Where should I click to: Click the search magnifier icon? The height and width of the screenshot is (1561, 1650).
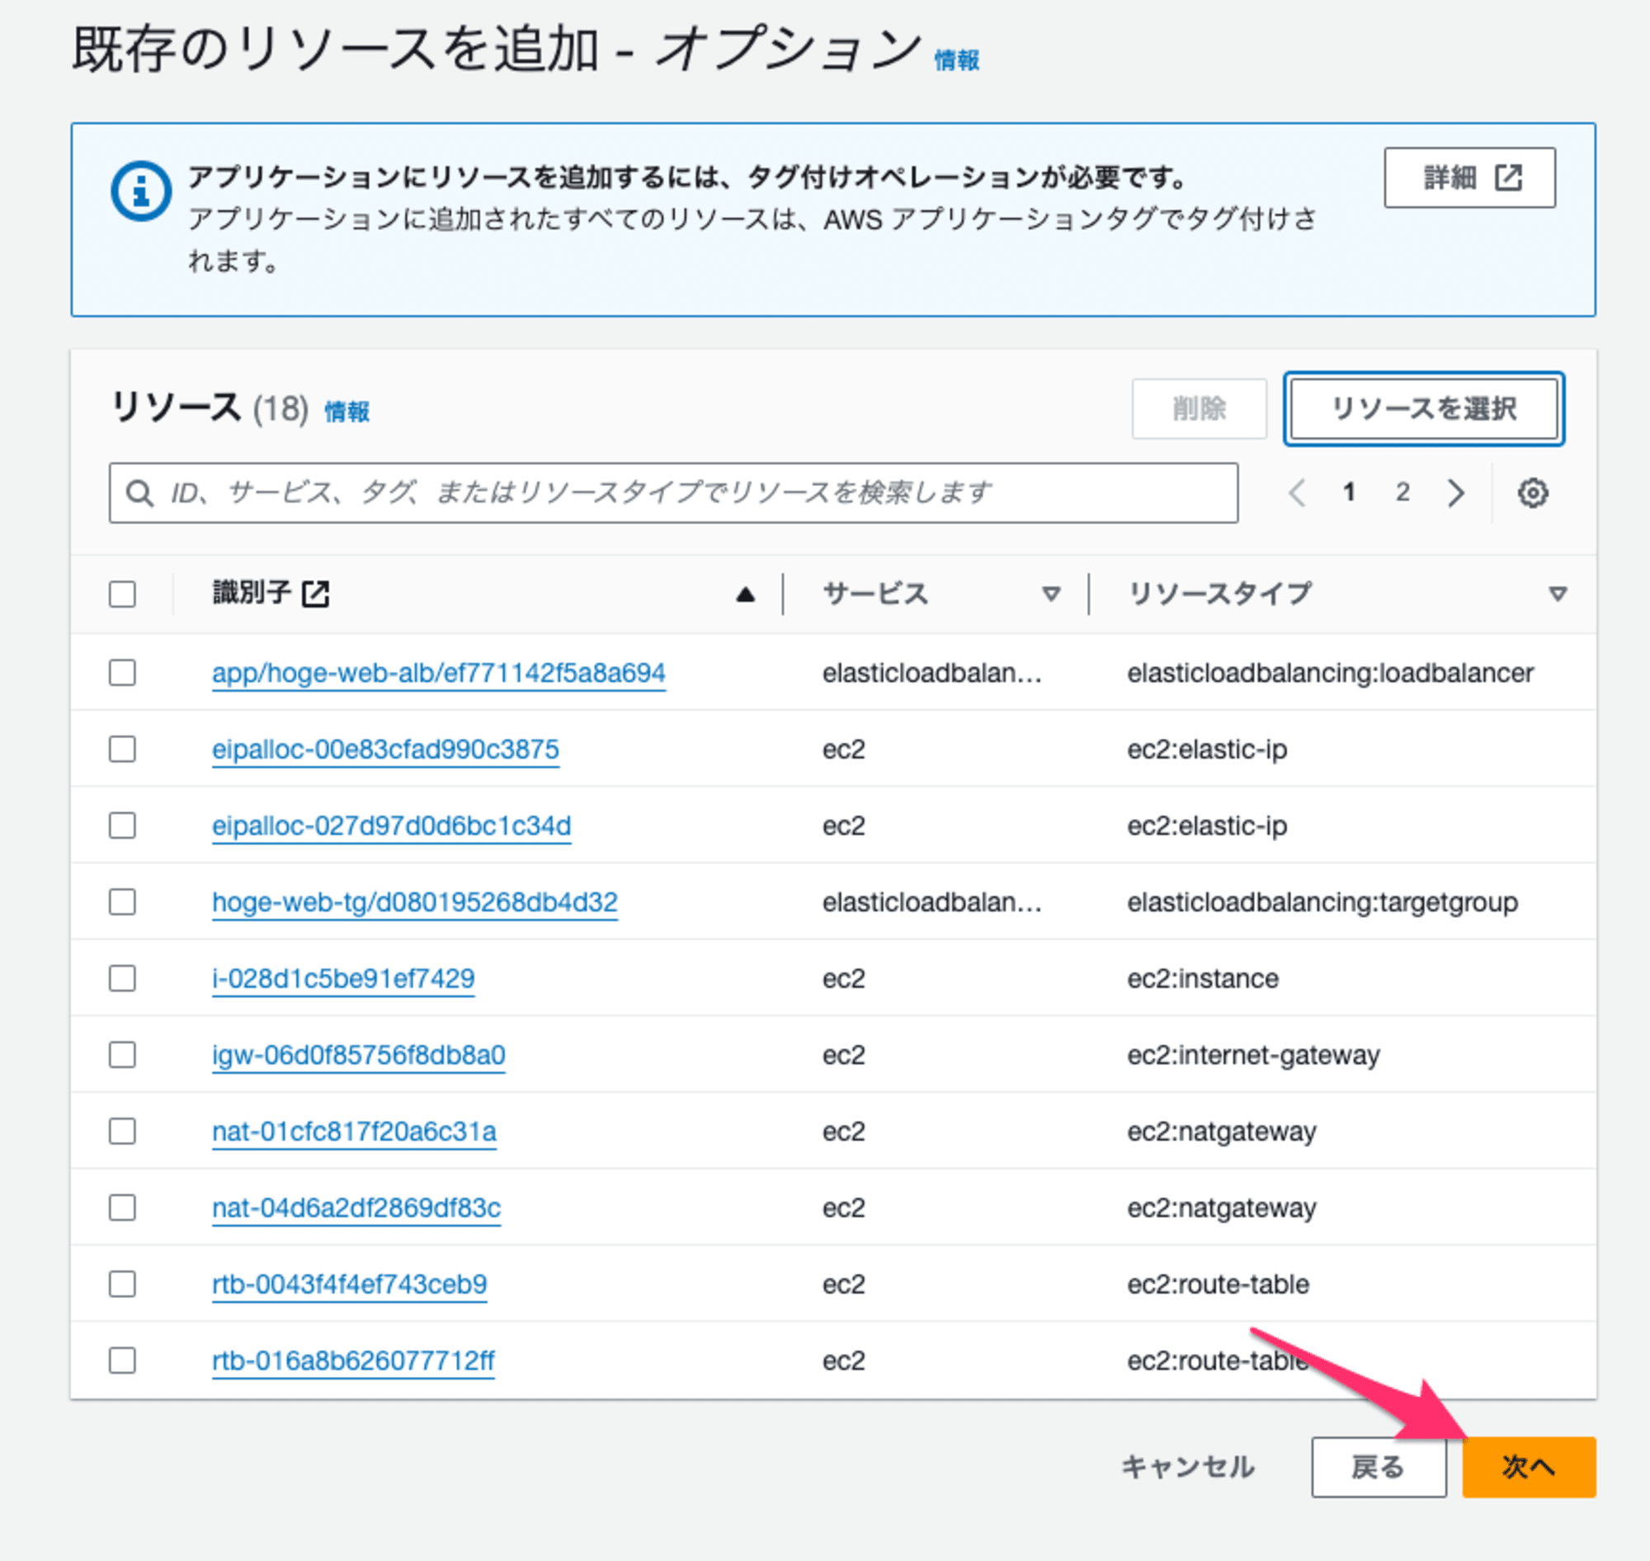click(x=139, y=493)
